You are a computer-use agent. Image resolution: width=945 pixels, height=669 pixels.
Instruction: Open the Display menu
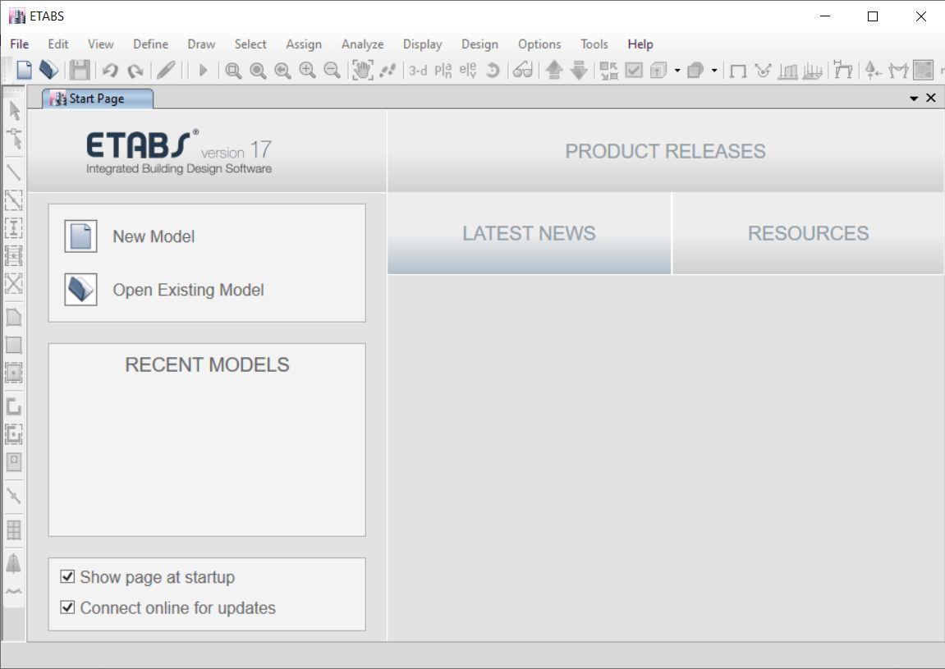[423, 44]
